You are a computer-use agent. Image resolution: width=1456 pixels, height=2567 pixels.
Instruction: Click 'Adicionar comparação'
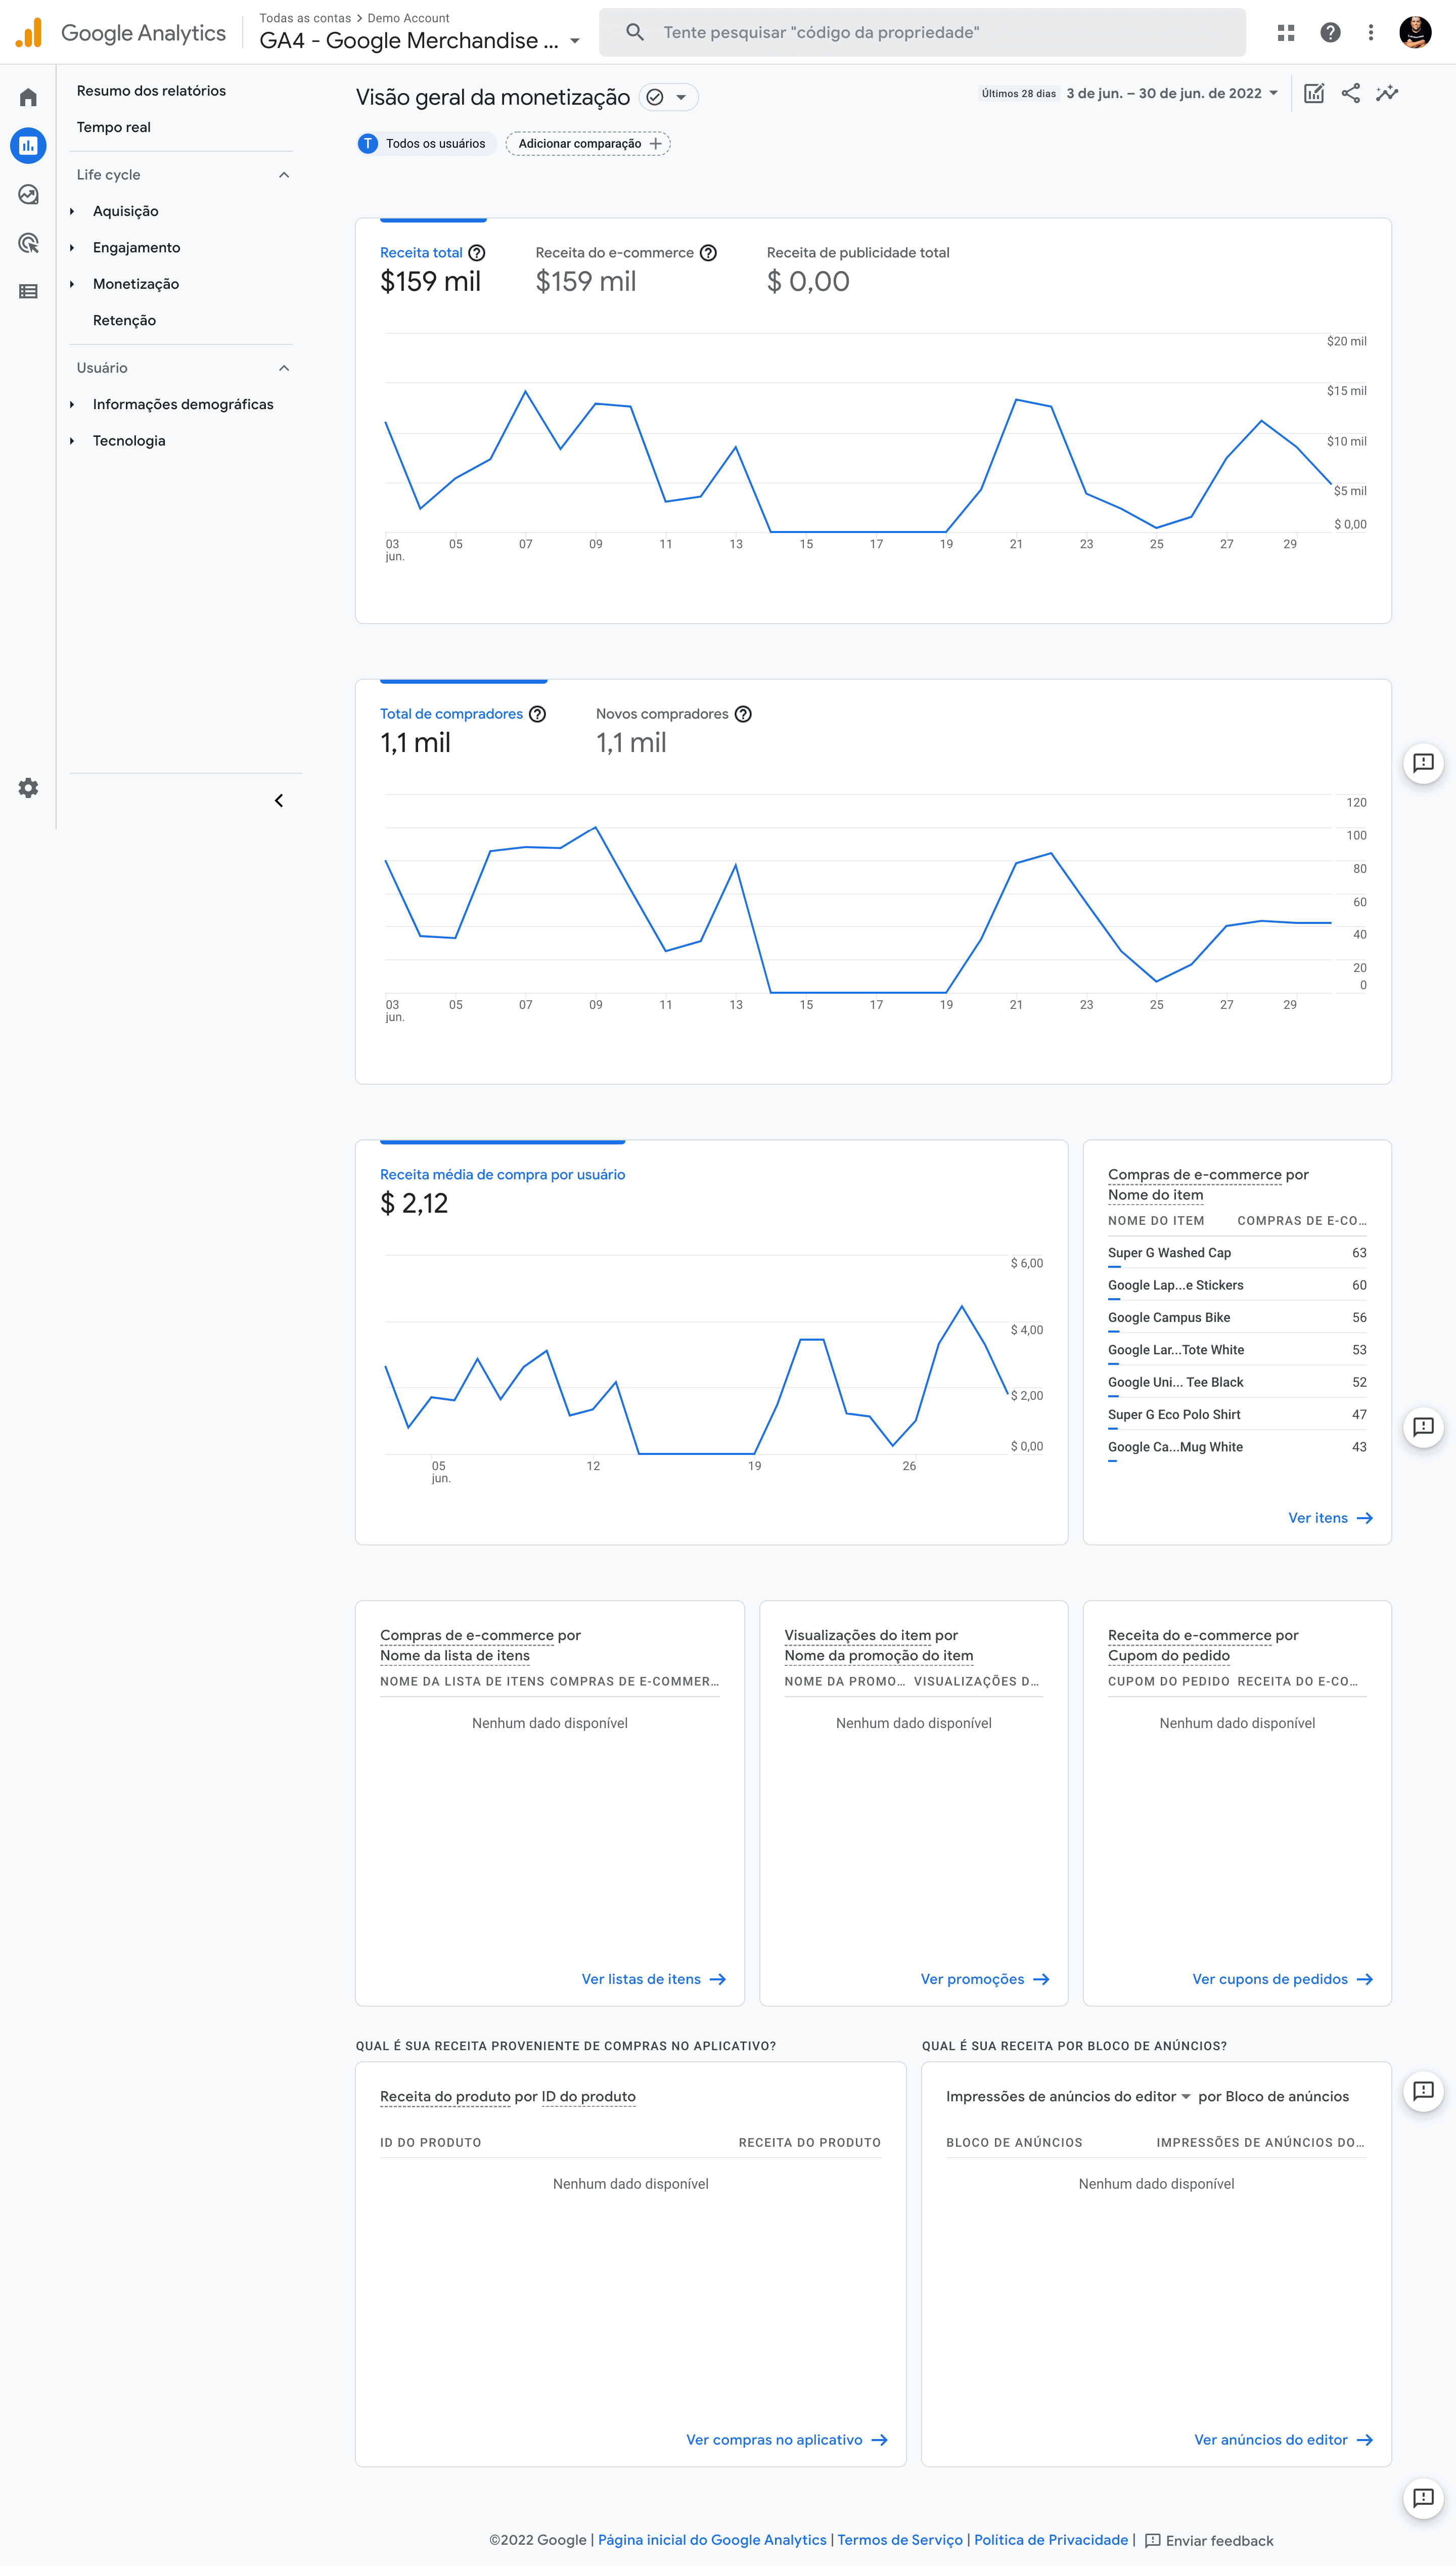tap(588, 143)
